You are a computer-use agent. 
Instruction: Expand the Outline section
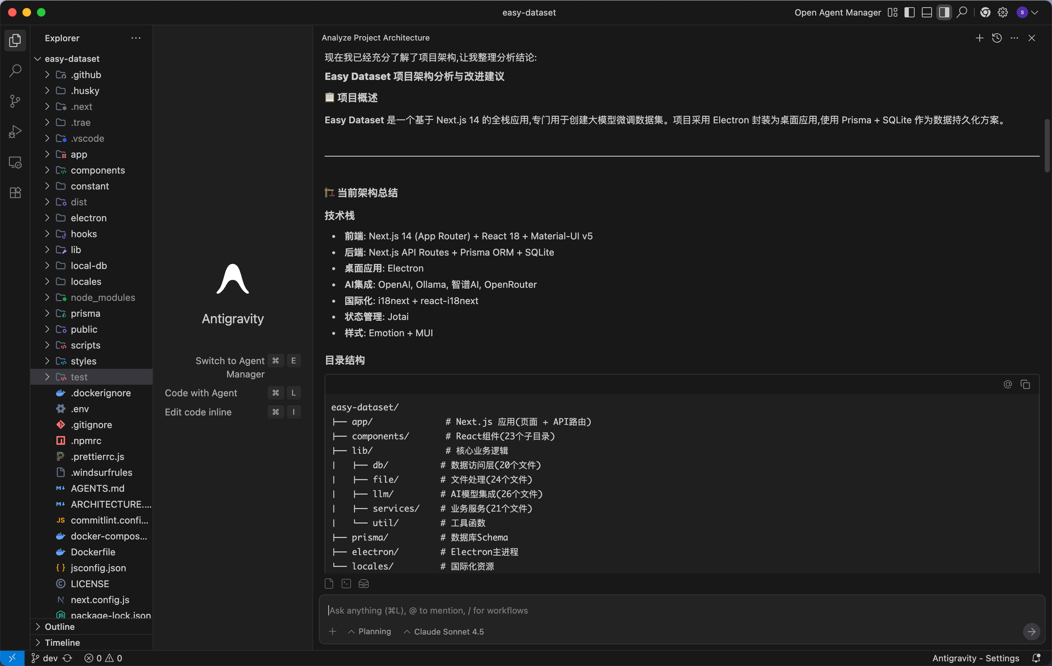tap(59, 626)
